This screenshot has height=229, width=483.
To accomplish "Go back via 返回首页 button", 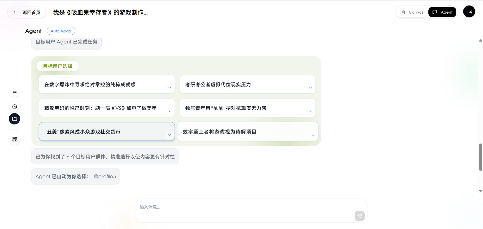I will (27, 12).
